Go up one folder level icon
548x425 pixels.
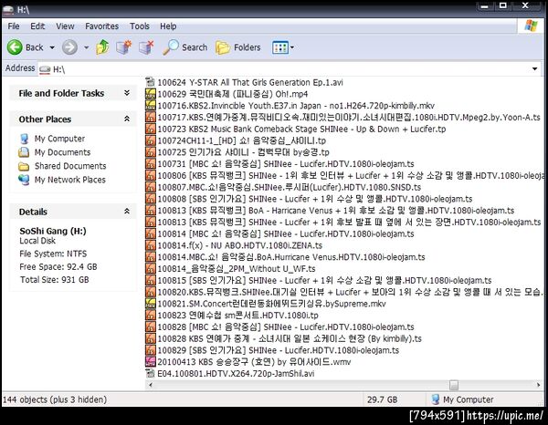[102, 47]
